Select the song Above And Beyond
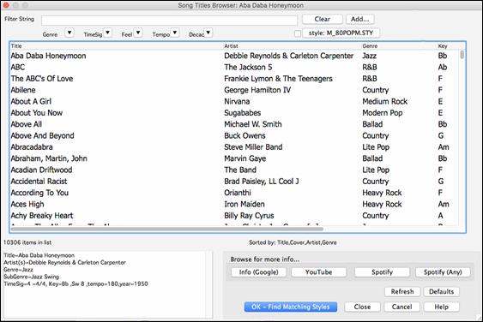This screenshot has height=322, width=483. [x=43, y=135]
